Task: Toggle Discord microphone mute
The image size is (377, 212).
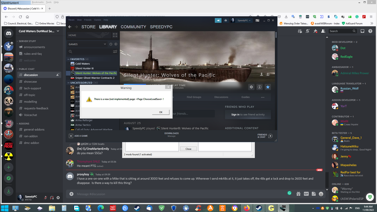Action: (x=46, y=198)
